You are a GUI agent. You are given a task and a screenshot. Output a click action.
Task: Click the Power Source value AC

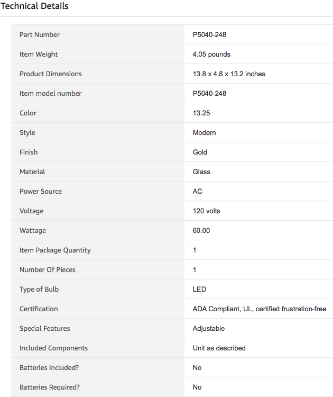198,192
